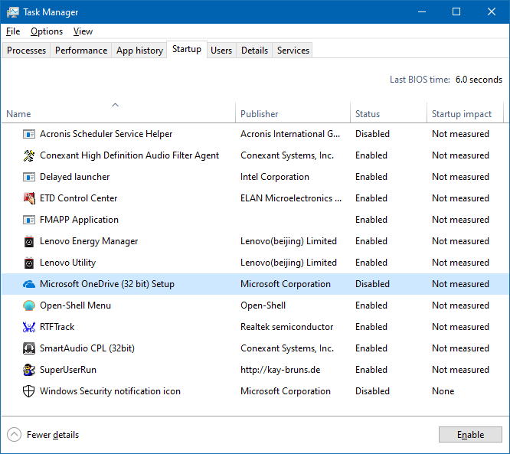Image resolution: width=510 pixels, height=454 pixels.
Task: Click the Open-Shell publisher cell
Action: pos(263,305)
